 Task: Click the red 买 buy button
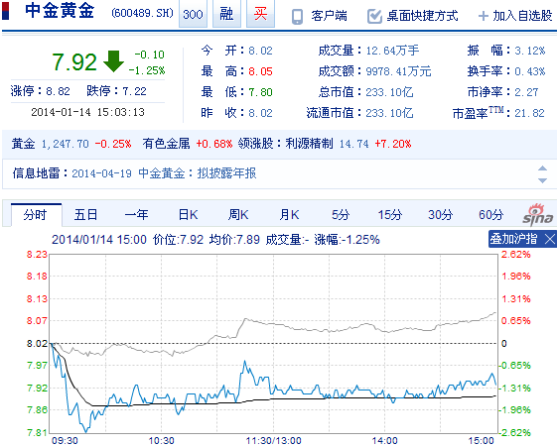pos(260,14)
